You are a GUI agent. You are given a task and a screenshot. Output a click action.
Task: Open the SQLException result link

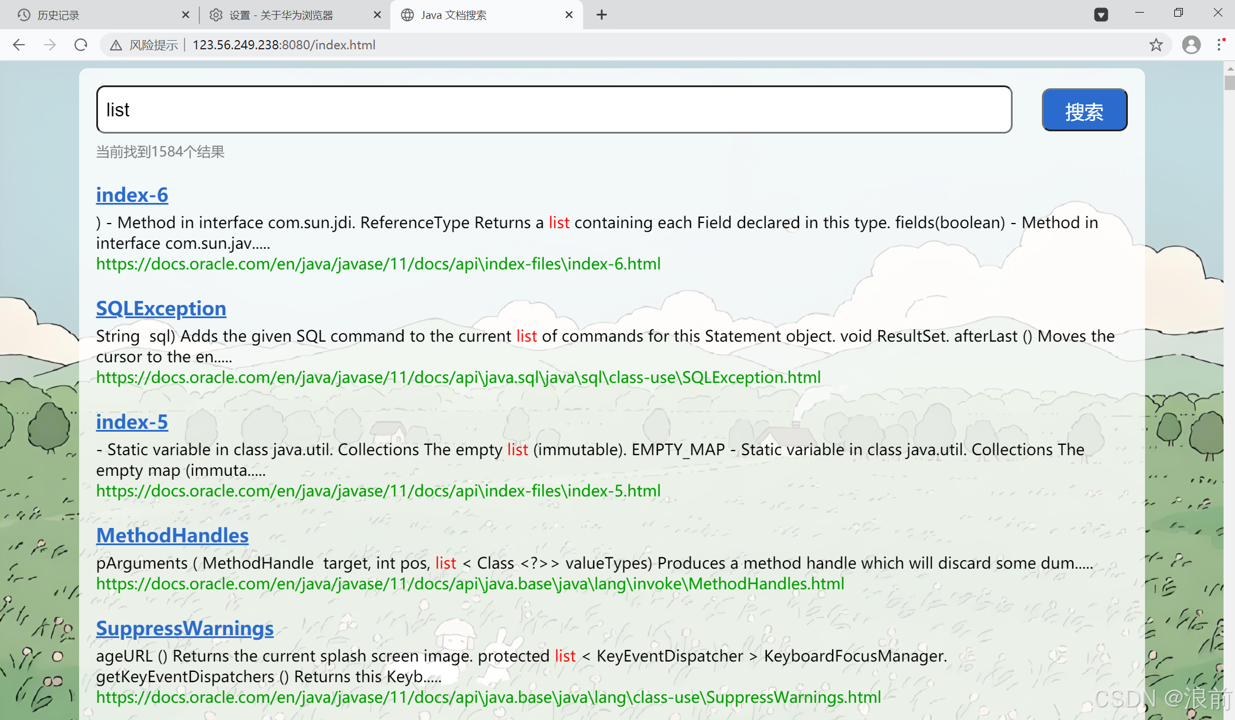tap(161, 308)
